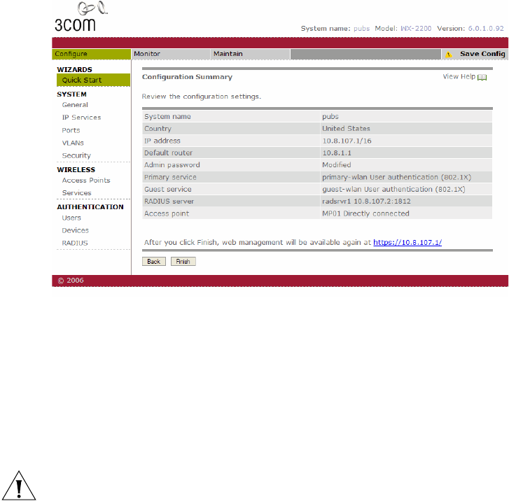Viewport: 509px width, 501px height.
Task: Switch to the Configure tab
Action: tap(91, 54)
